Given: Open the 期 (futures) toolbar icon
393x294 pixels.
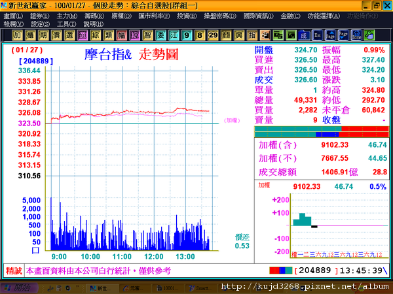Looking at the screenshot, I should click(x=43, y=35).
